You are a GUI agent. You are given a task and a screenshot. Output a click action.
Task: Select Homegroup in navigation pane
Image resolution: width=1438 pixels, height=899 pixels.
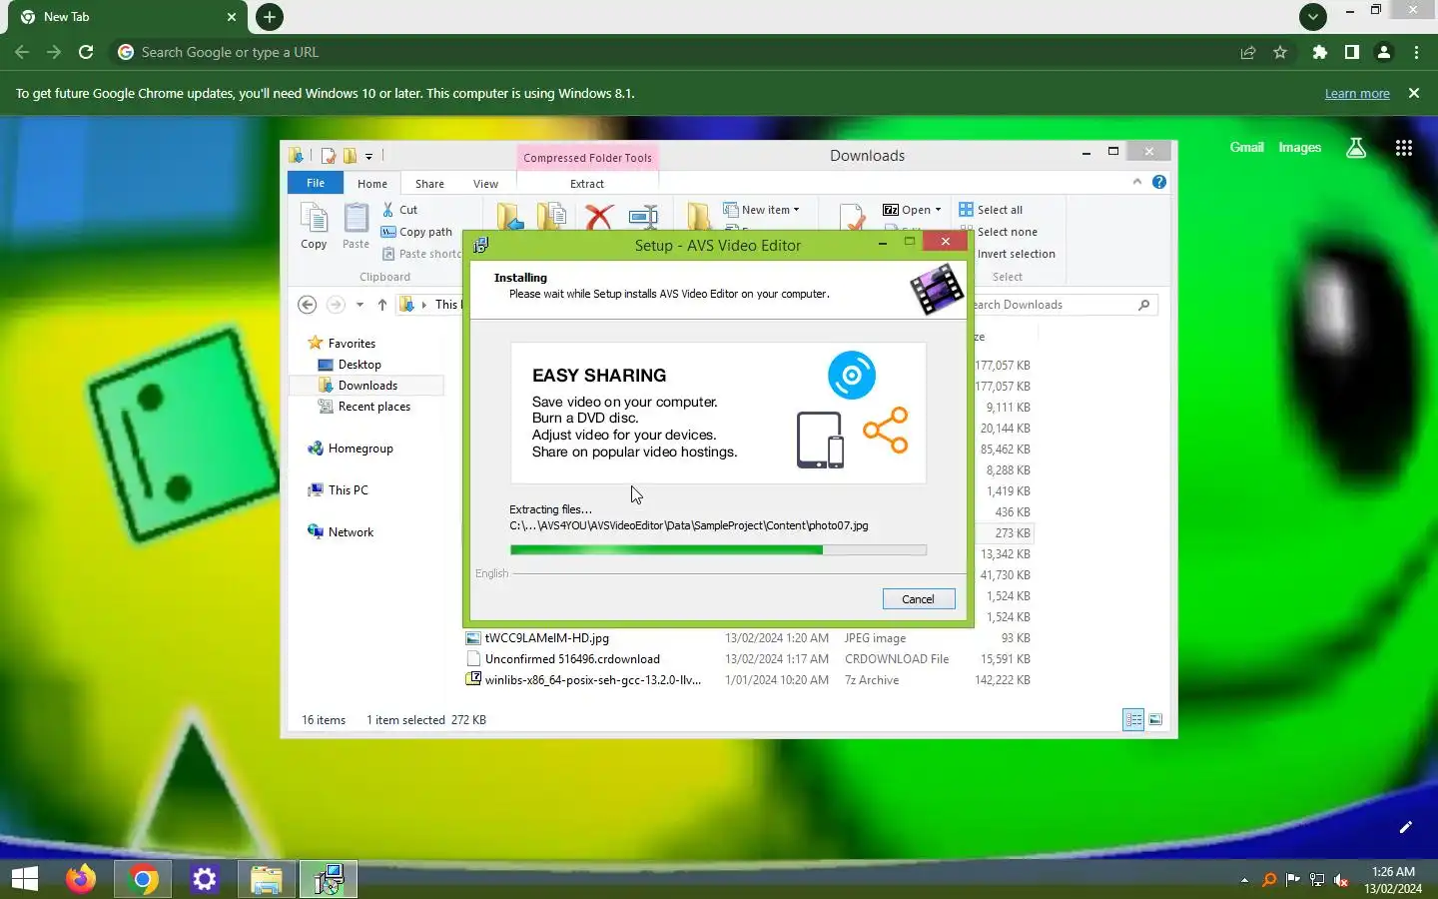click(x=350, y=449)
